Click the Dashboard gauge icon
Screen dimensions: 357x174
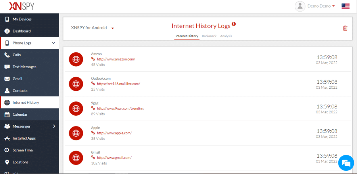(7, 31)
